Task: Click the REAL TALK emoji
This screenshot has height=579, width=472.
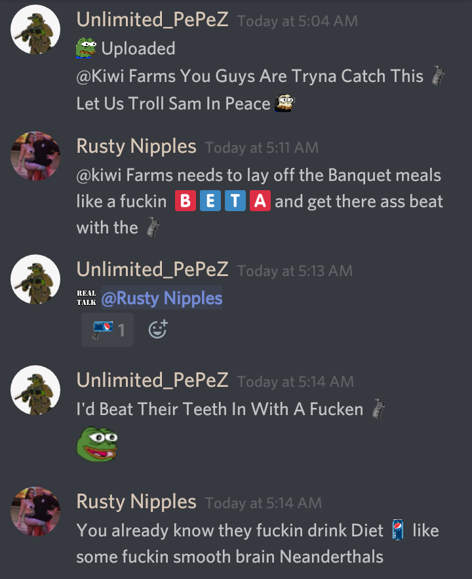Action: 87,298
